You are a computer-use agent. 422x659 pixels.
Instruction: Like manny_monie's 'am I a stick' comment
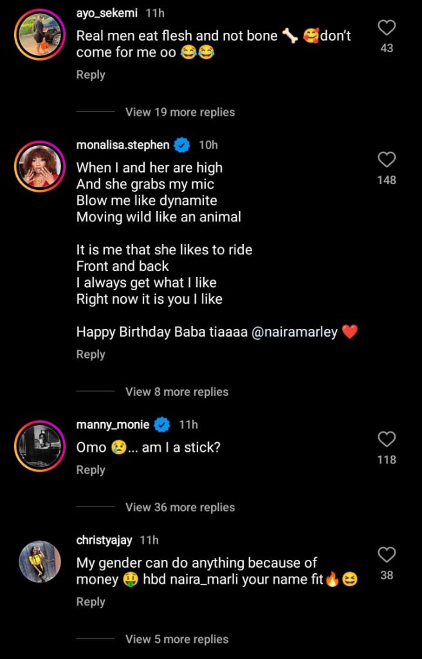tap(387, 440)
